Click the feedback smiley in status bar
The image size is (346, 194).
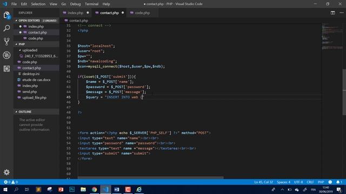(330, 182)
